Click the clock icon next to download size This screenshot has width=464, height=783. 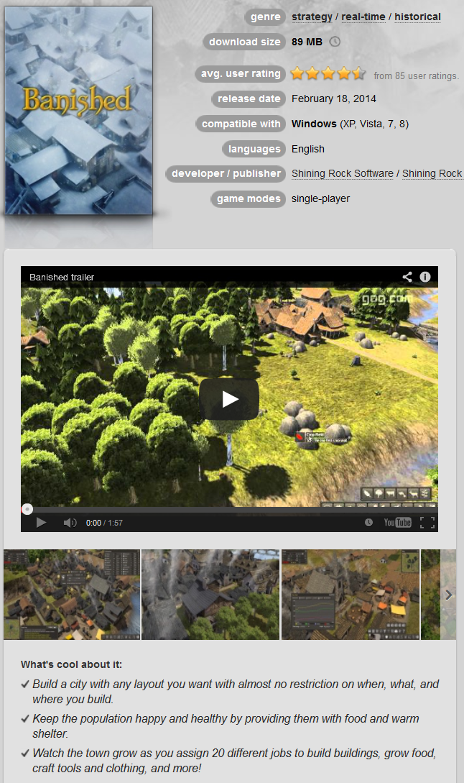[335, 42]
